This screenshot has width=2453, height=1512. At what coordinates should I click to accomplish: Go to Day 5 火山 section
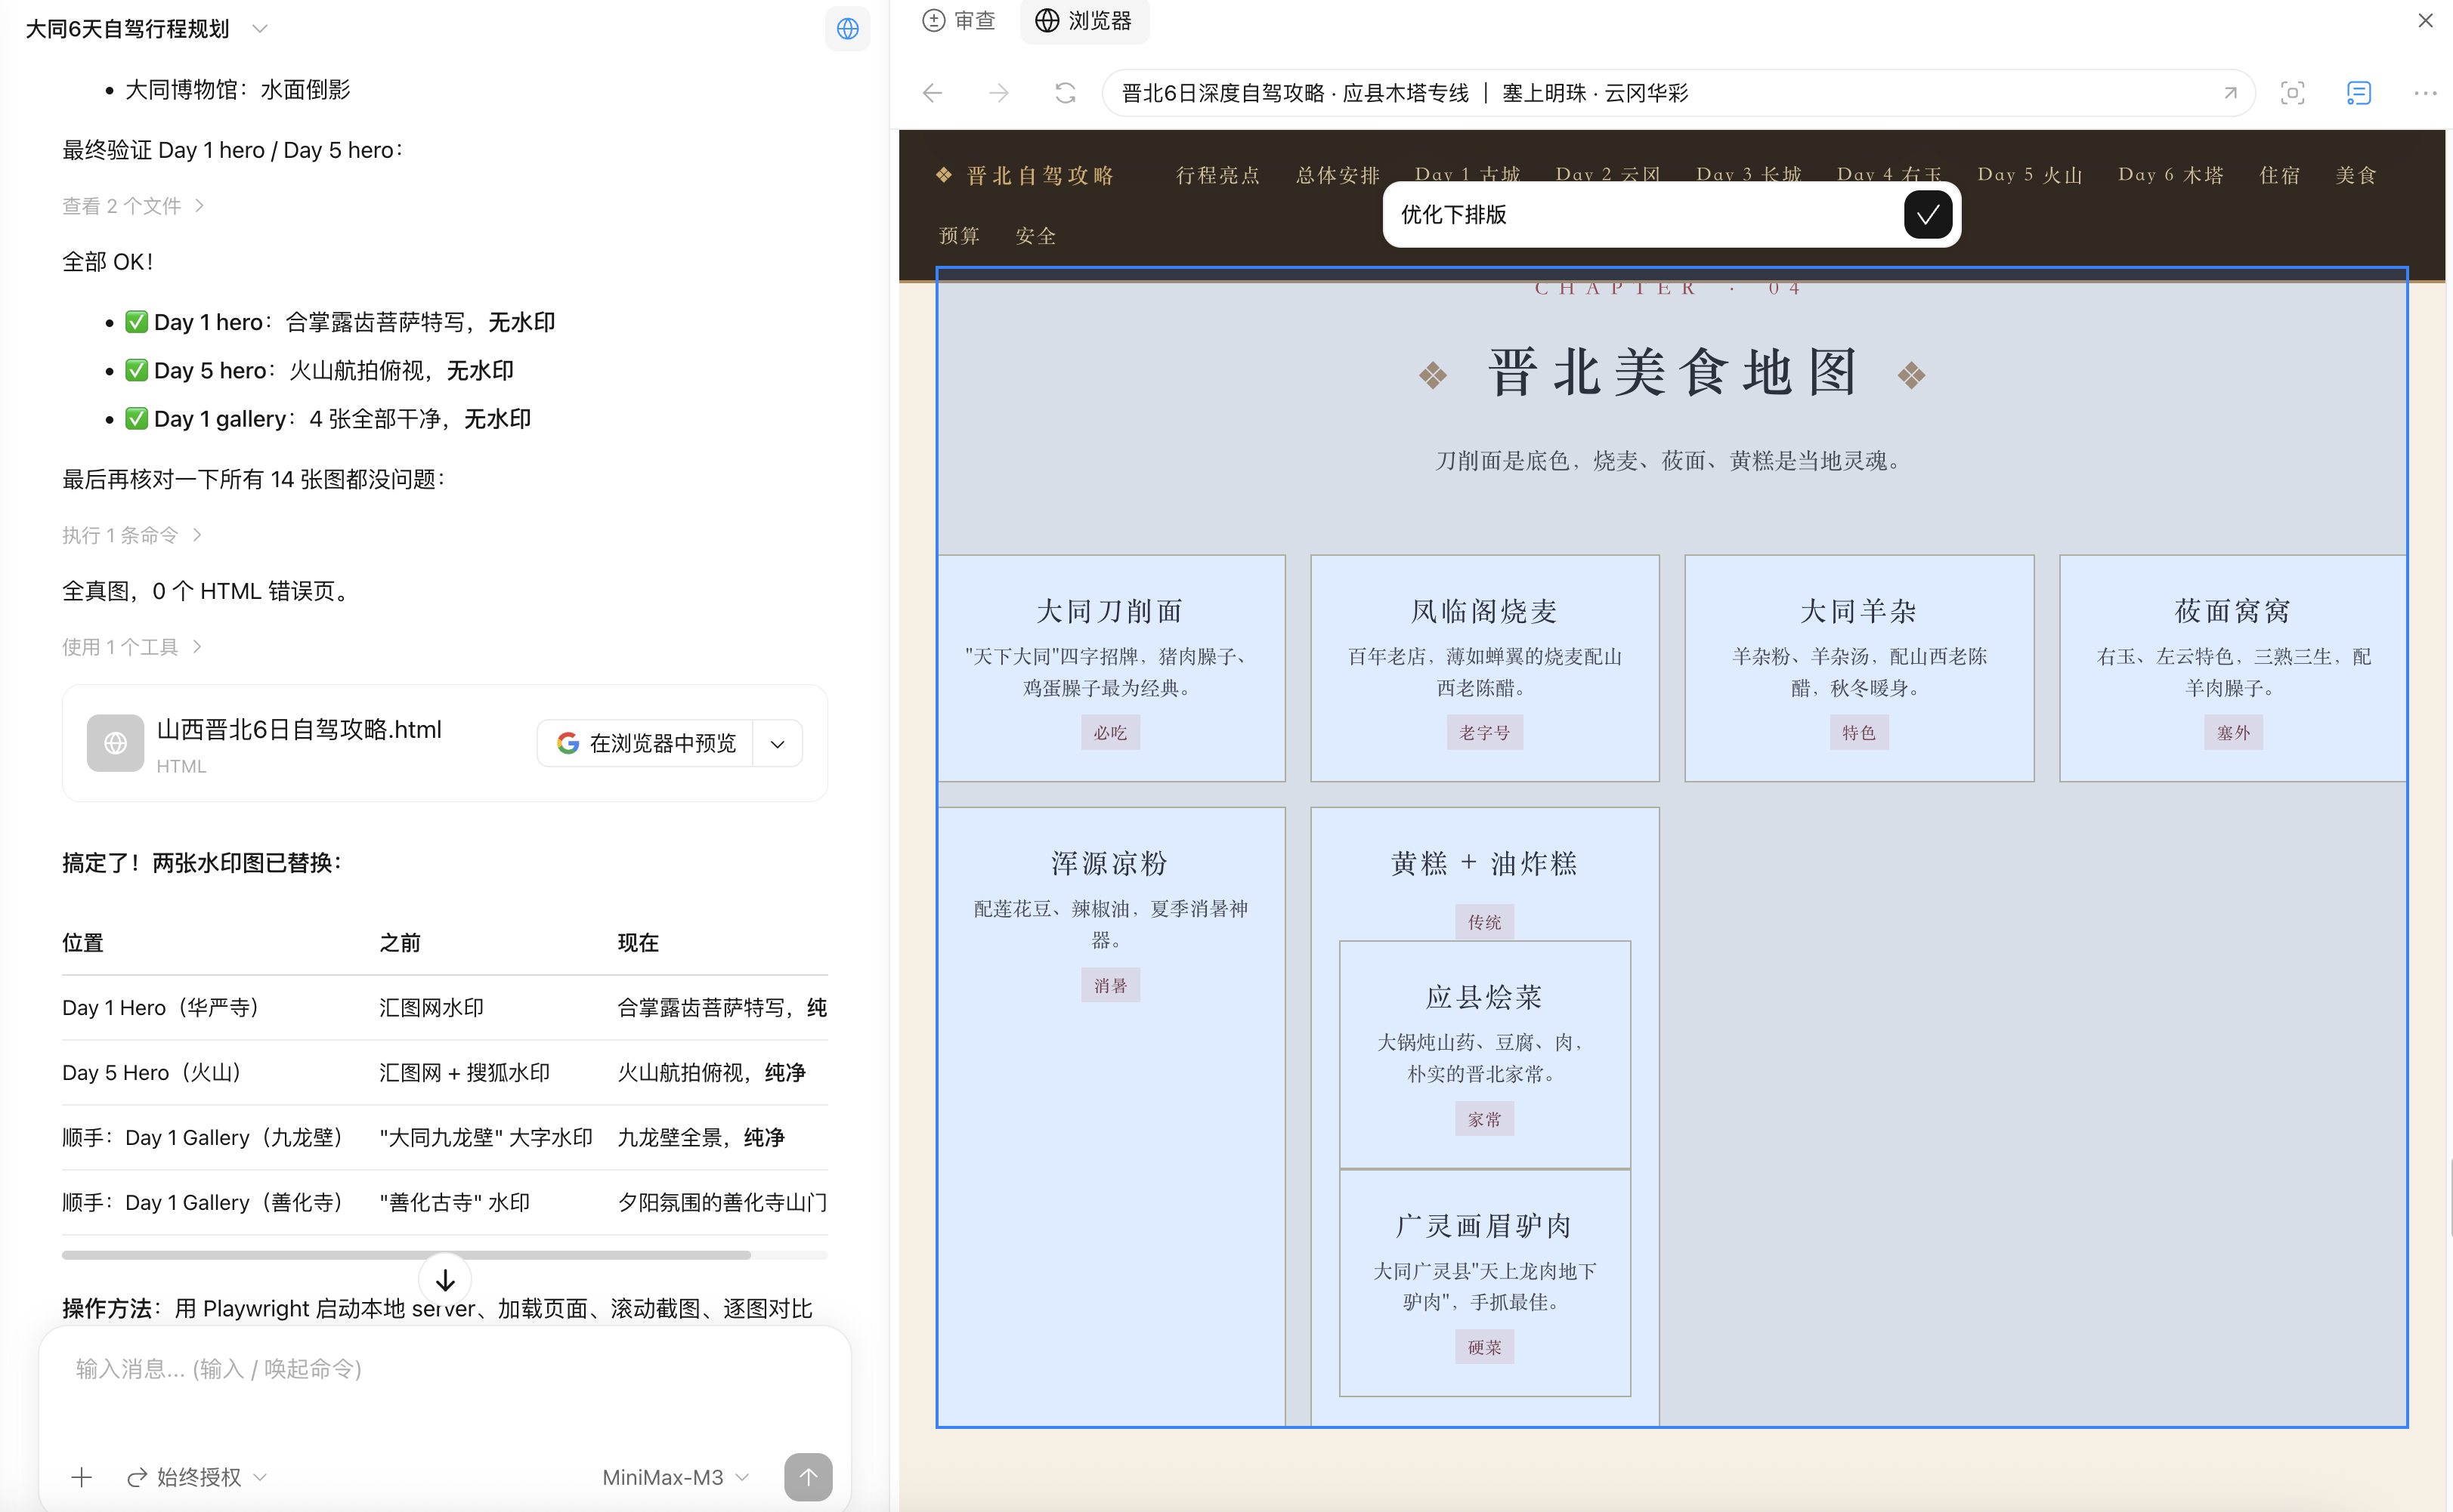(2030, 175)
